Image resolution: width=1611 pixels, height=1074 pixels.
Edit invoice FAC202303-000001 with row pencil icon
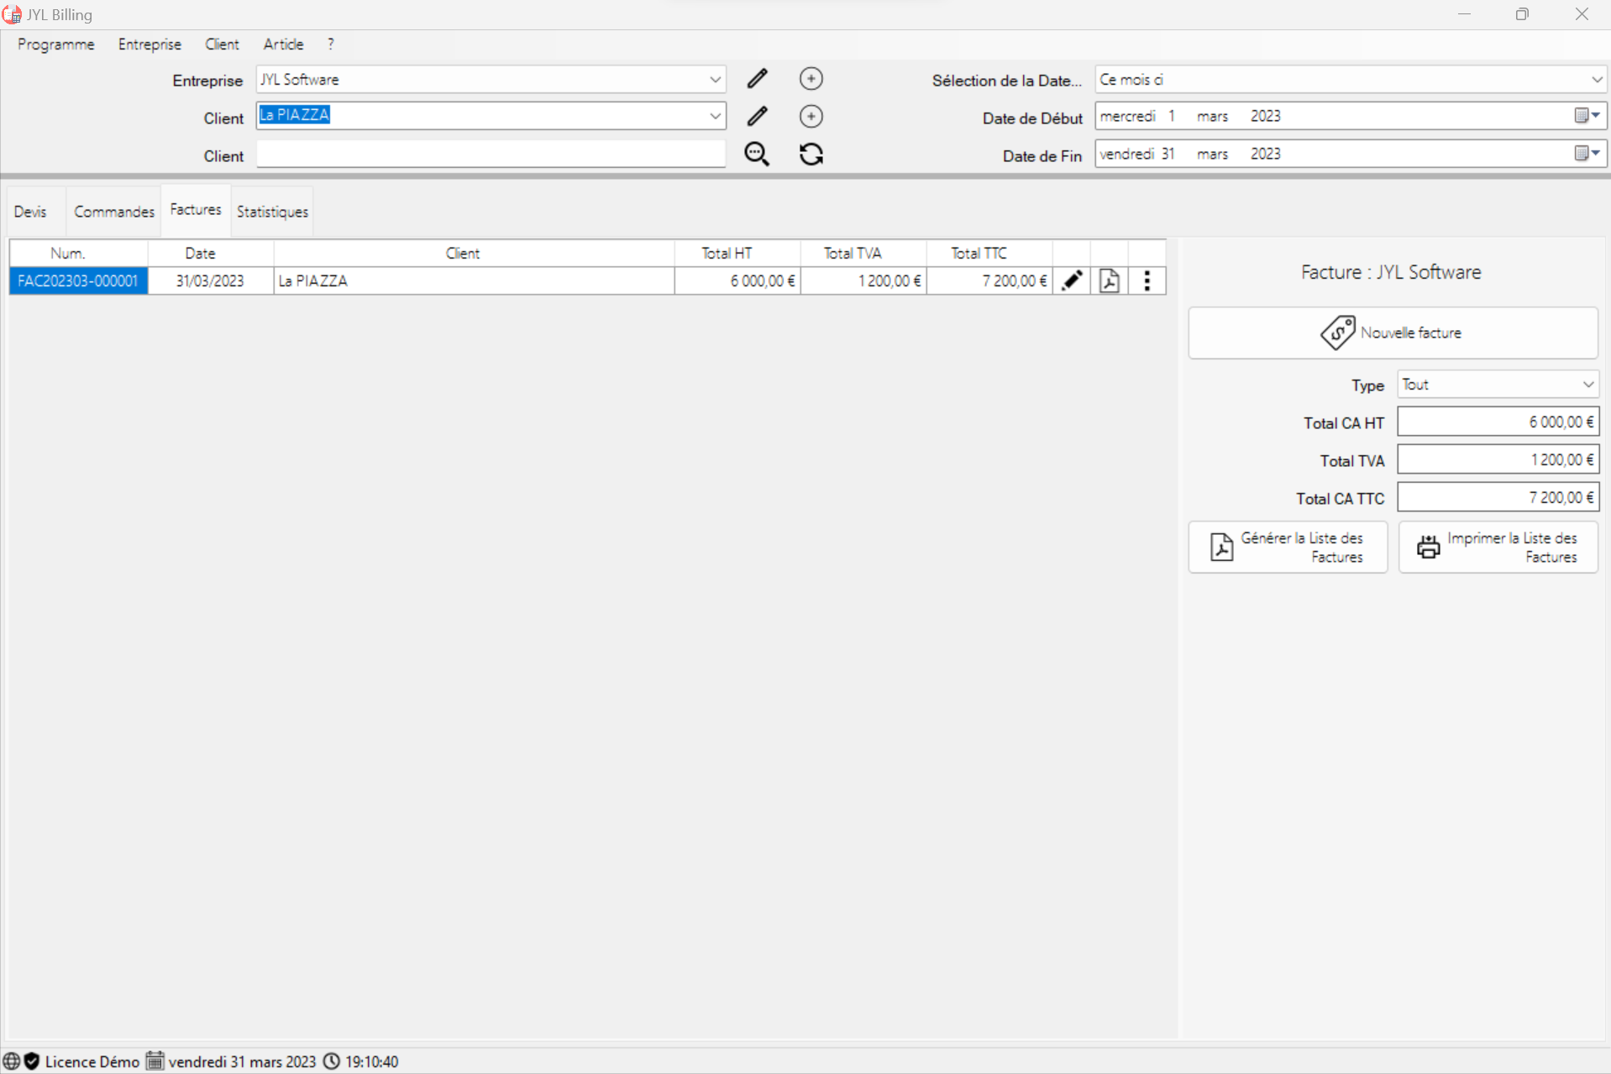(1072, 280)
